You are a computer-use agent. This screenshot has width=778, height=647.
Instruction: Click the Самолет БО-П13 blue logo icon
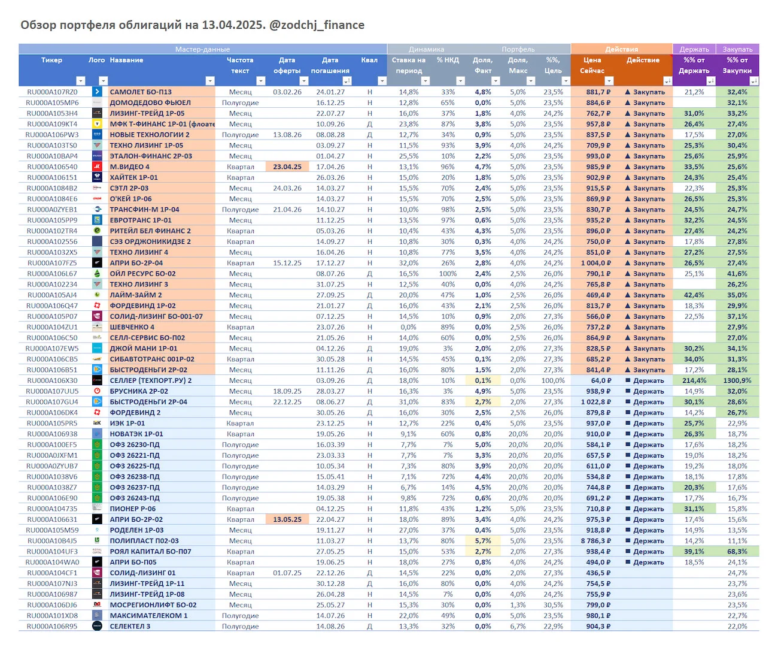point(97,92)
